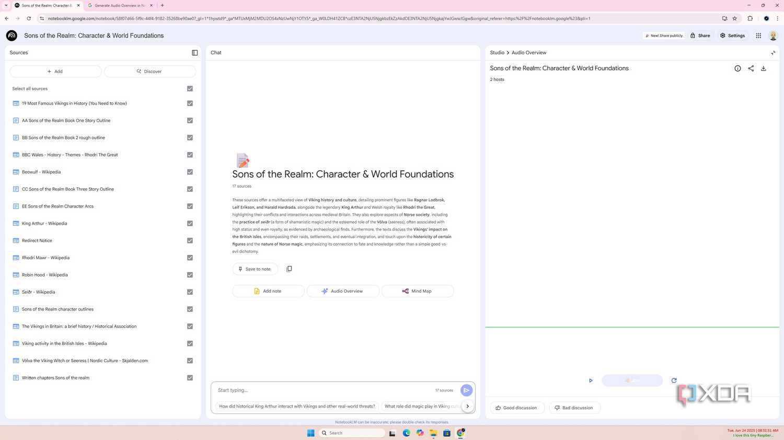Rate as Good discussion
This screenshot has width=784, height=440.
[x=517, y=408]
